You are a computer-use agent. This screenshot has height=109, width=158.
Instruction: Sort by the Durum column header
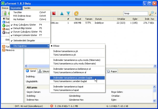point(104,19)
